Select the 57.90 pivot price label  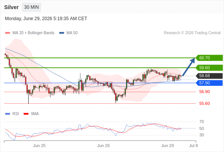pos(209,83)
